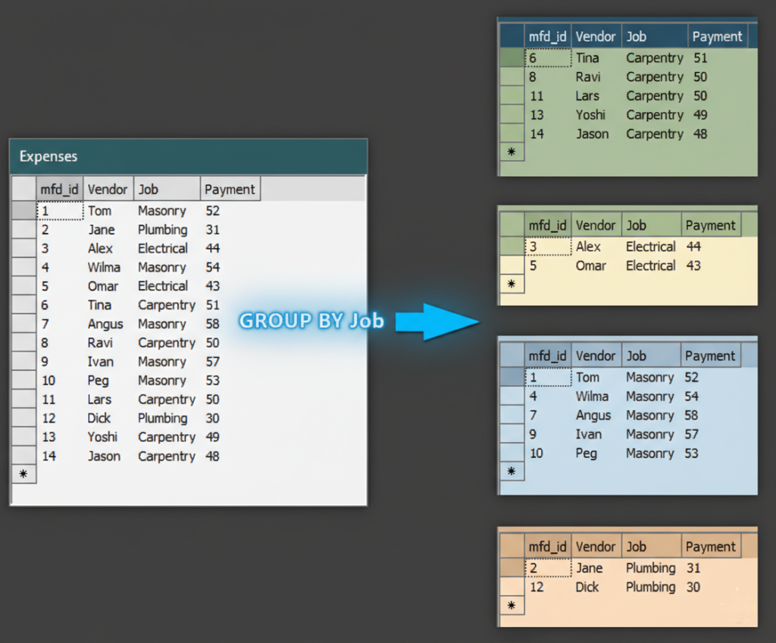Click the new-row asterisk in Carpentry table
The height and width of the screenshot is (643, 776).
click(x=512, y=152)
